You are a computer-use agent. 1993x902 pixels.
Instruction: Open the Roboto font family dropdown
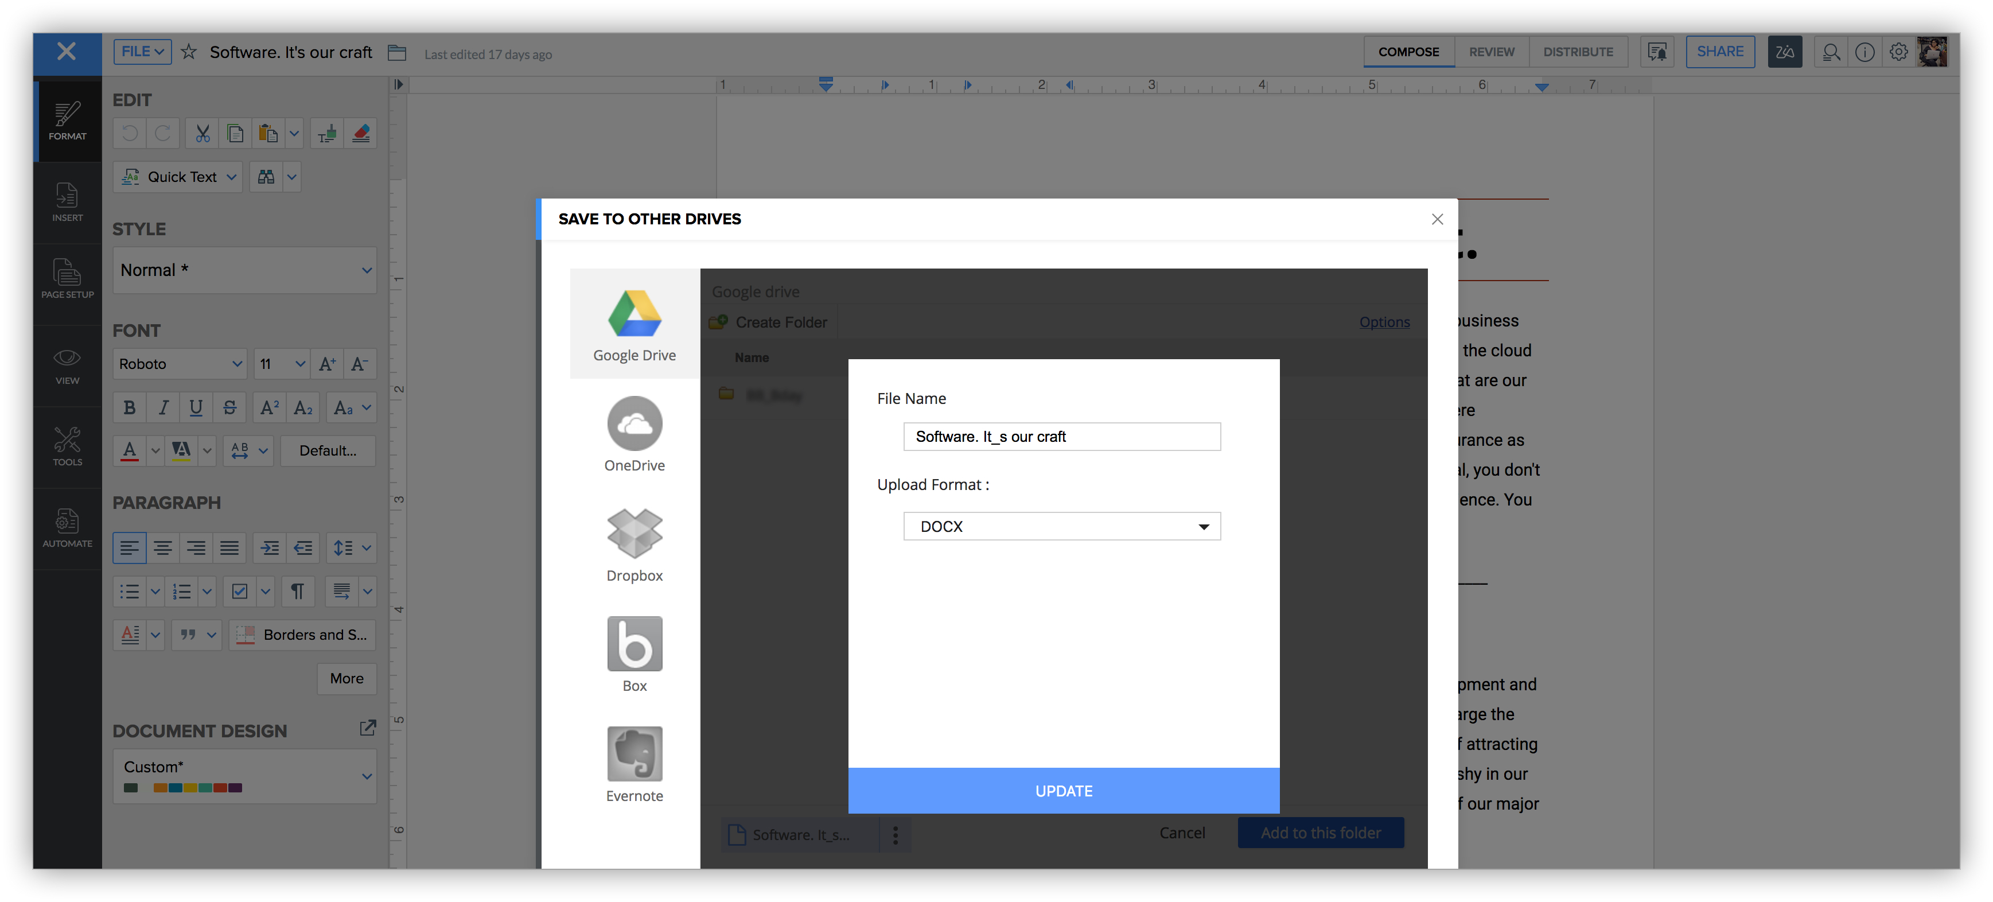tap(180, 364)
